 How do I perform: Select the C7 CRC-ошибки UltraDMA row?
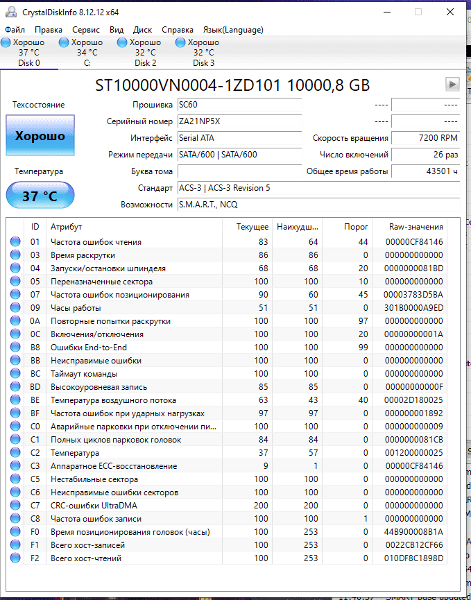coord(139,506)
